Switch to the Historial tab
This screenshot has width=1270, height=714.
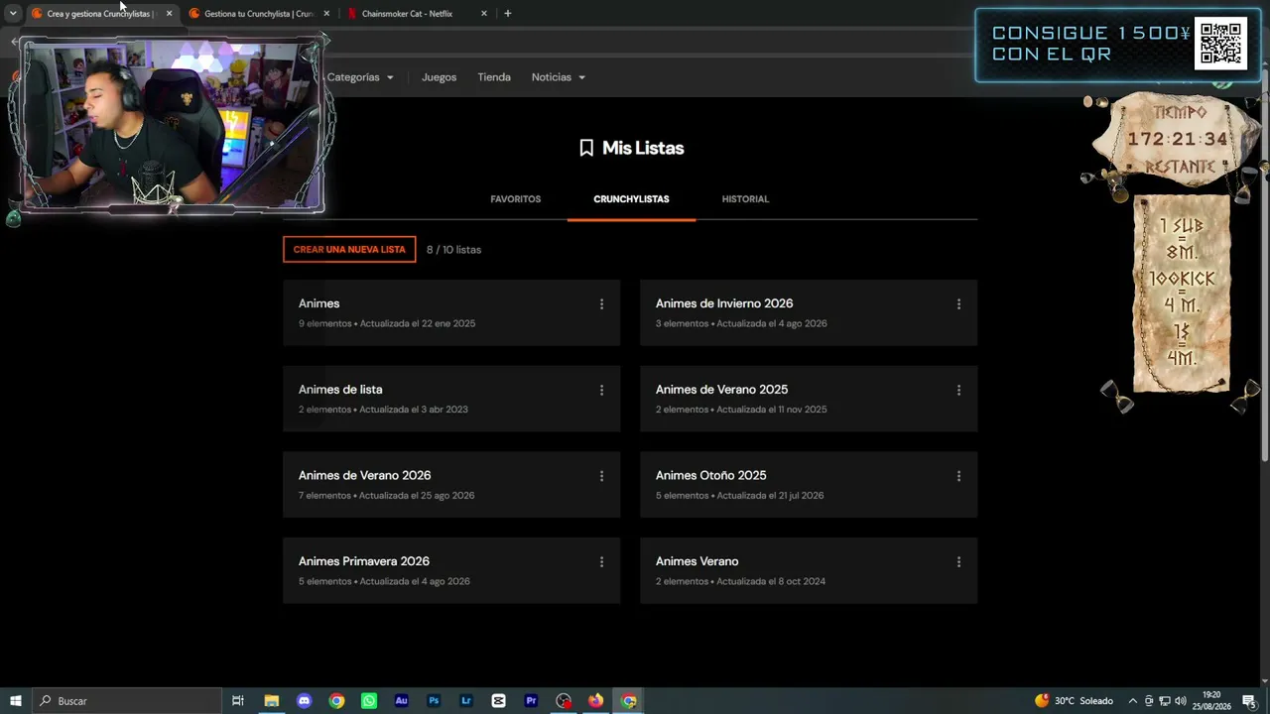tap(745, 199)
